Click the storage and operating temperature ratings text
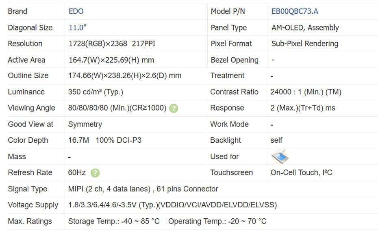Image resolution: width=378 pixels, height=237 pixels. 167,221
